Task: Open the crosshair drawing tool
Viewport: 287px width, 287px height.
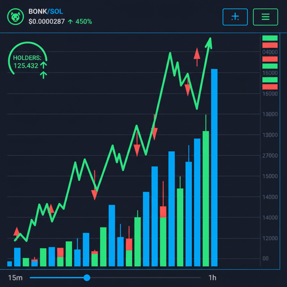Action: click(x=235, y=17)
